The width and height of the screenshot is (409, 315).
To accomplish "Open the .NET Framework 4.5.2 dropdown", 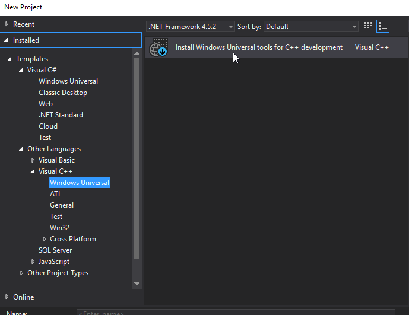I will pos(191,27).
